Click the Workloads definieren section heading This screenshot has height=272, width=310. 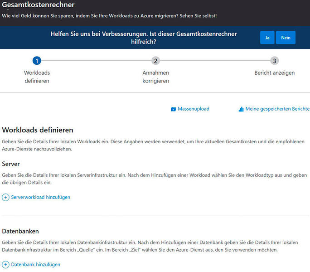coord(38,130)
